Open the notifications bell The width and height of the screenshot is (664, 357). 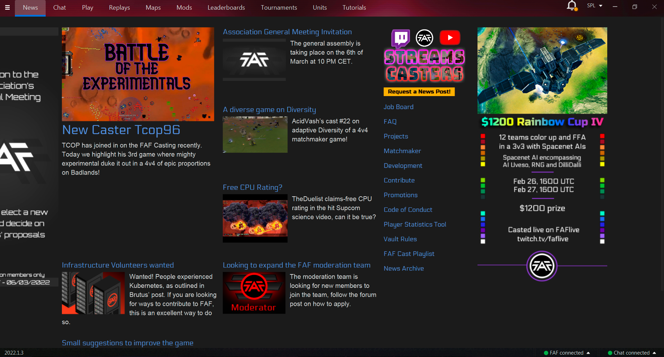572,6
